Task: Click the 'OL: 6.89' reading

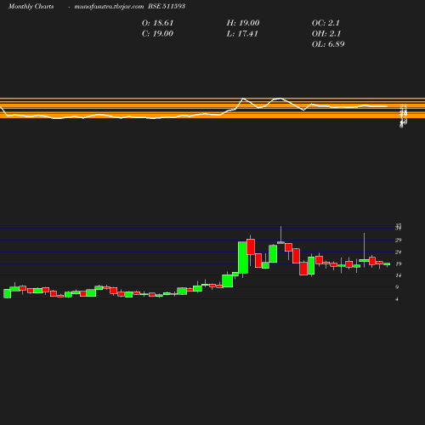Action: pyautogui.click(x=328, y=44)
